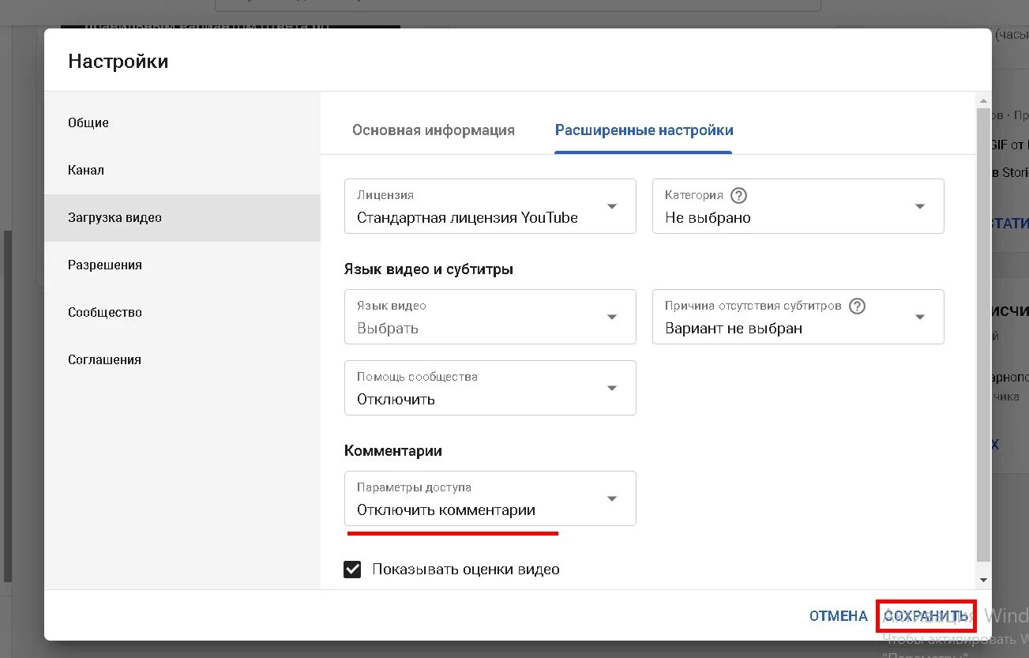Toggle the Показывать оценки видео checkbox
Viewport: 1029px width, 658px height.
pyautogui.click(x=352, y=569)
